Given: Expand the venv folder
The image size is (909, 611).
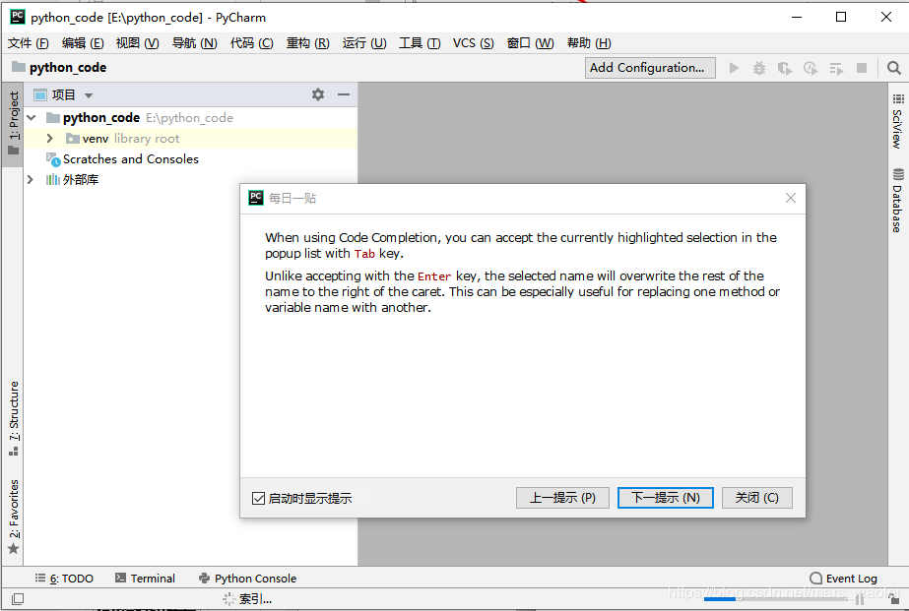Looking at the screenshot, I should point(50,139).
